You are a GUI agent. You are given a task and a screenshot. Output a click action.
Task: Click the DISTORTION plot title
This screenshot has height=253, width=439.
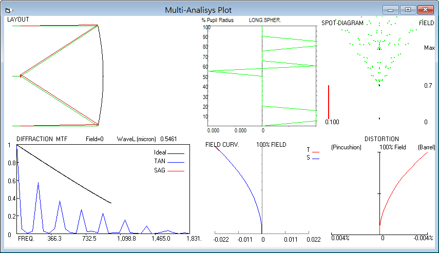381,139
